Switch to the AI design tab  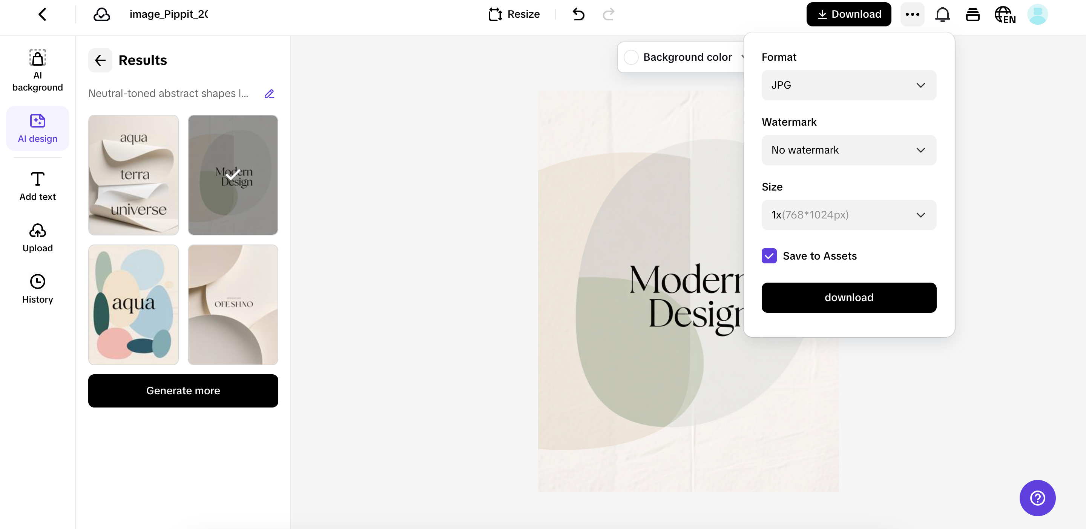38,128
